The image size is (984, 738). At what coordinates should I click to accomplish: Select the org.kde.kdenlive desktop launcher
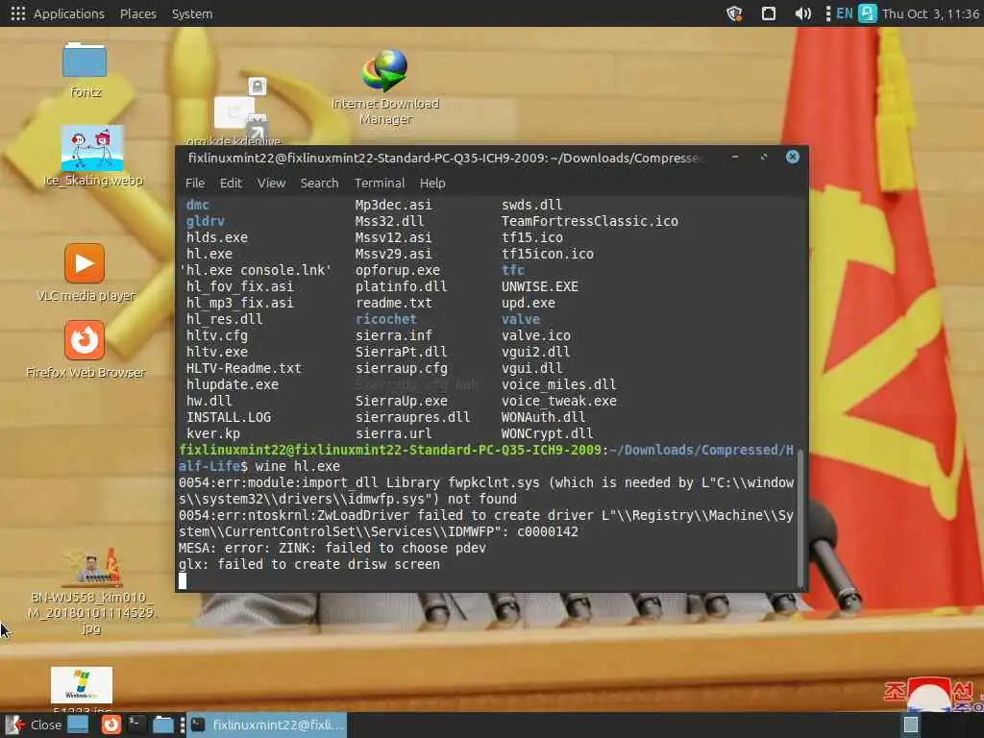pyautogui.click(x=235, y=113)
